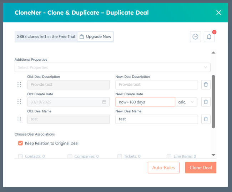Click the Deal Description row drag handle
Screen dimensions: 232x192
point(19,85)
